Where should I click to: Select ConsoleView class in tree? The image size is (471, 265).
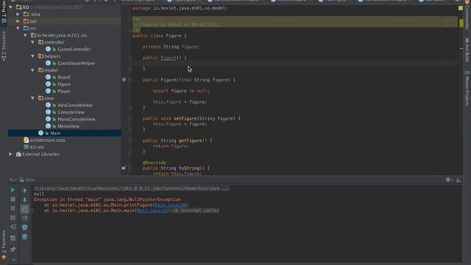click(x=71, y=113)
